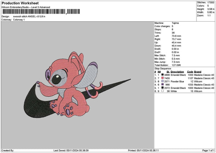Click the Angel swoosh embroidery design preview
Image resolution: width=216 pixels, height=153 pixels.
point(77,85)
